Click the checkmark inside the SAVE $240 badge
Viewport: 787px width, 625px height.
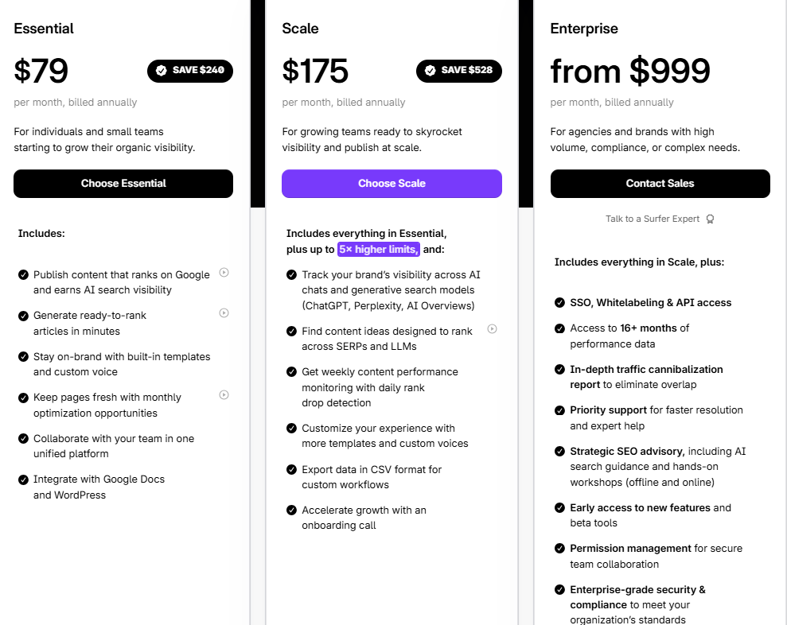pos(161,70)
